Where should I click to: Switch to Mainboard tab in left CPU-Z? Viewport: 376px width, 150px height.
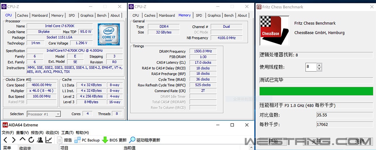point(40,15)
